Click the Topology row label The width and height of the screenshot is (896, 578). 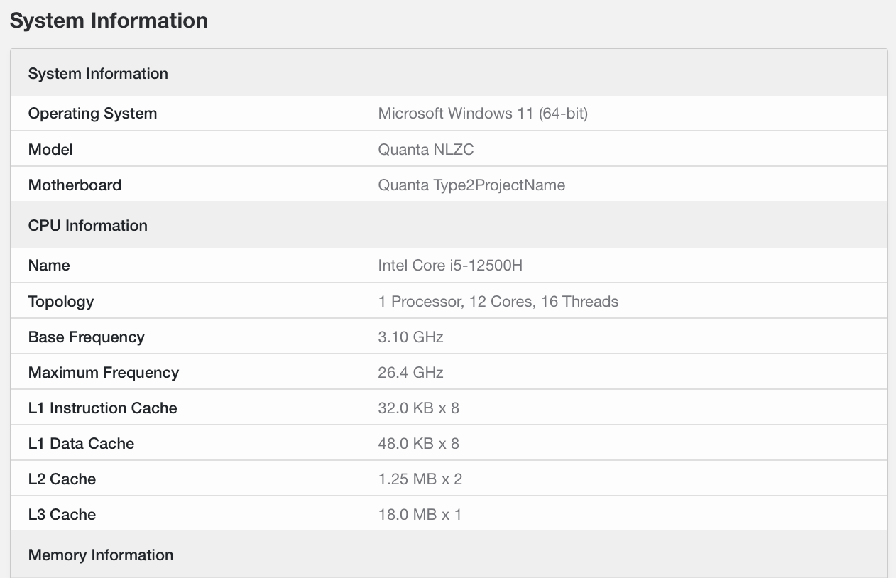coord(61,301)
